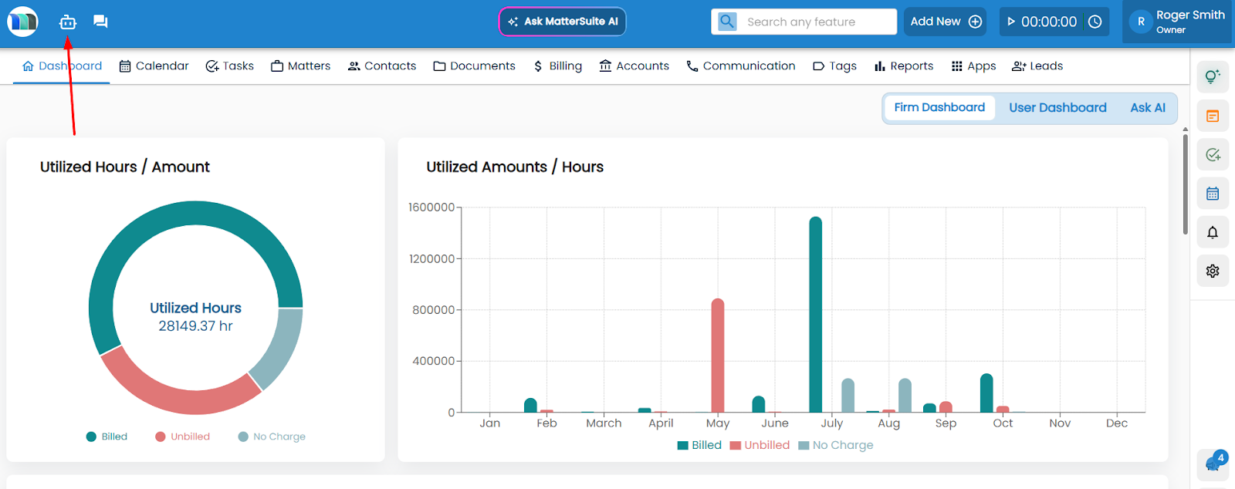Expand the Add New menu
The width and height of the screenshot is (1235, 489).
click(945, 22)
